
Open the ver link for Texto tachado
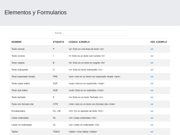coord(152,97)
